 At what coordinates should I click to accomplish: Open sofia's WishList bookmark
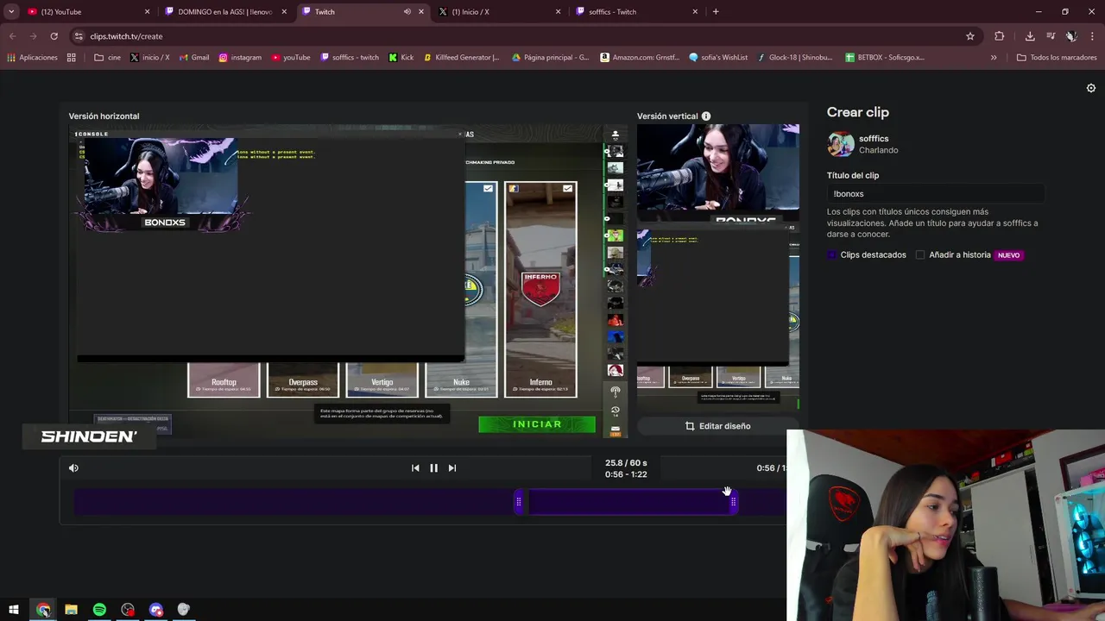718,58
